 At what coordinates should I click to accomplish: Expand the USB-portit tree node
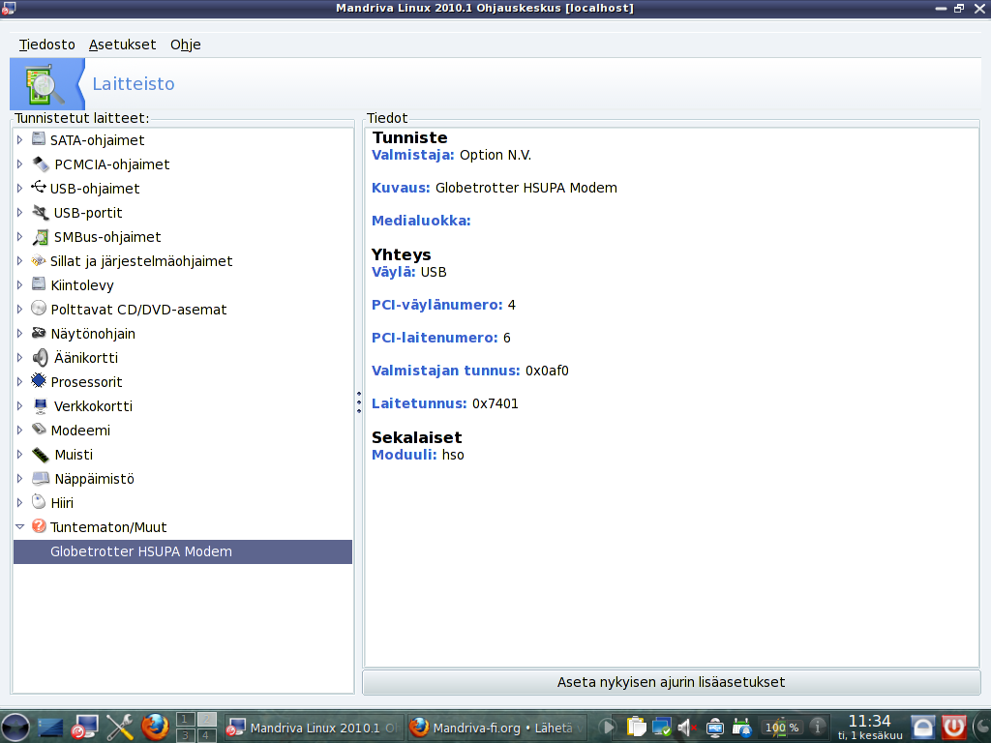click(x=19, y=212)
